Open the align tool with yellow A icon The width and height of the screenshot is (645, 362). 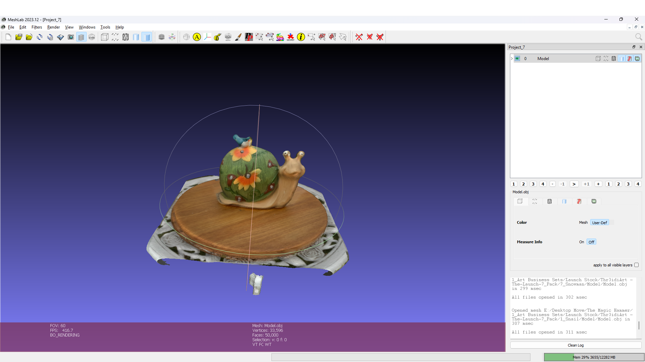point(197,37)
